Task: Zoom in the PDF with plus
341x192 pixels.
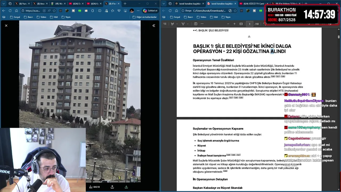Action: (x=234, y=24)
